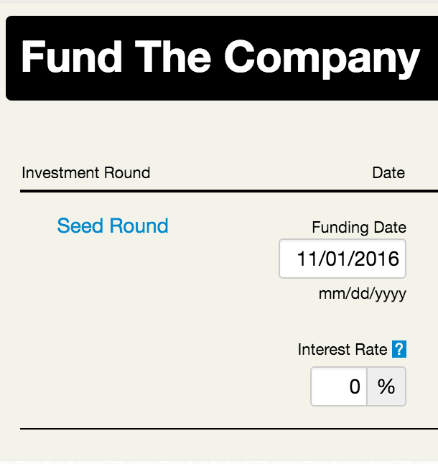Open the Interest Rate help question-mark icon
This screenshot has height=464, width=438.
tap(399, 349)
